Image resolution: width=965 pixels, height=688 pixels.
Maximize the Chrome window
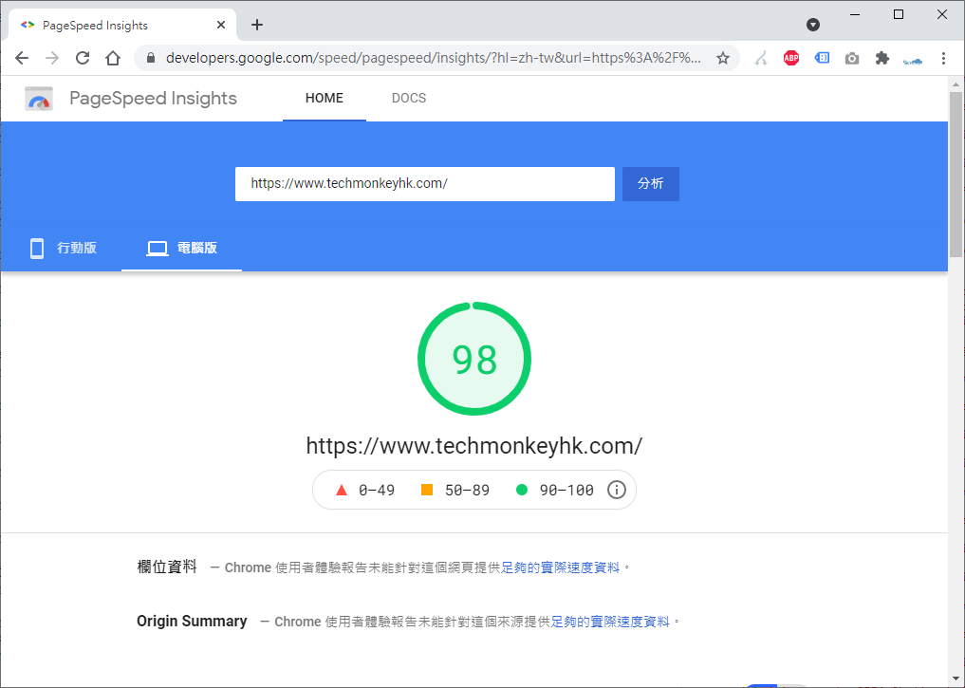point(899,14)
